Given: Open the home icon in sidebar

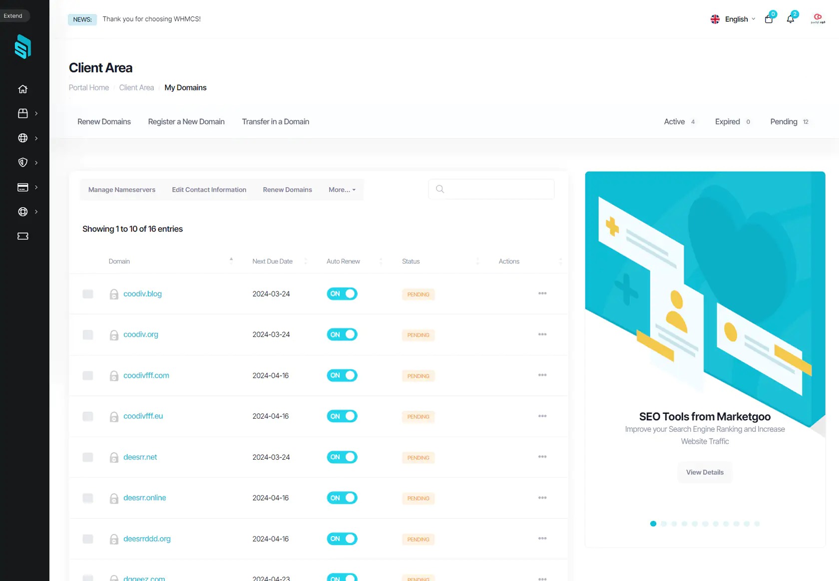Looking at the screenshot, I should [x=23, y=89].
